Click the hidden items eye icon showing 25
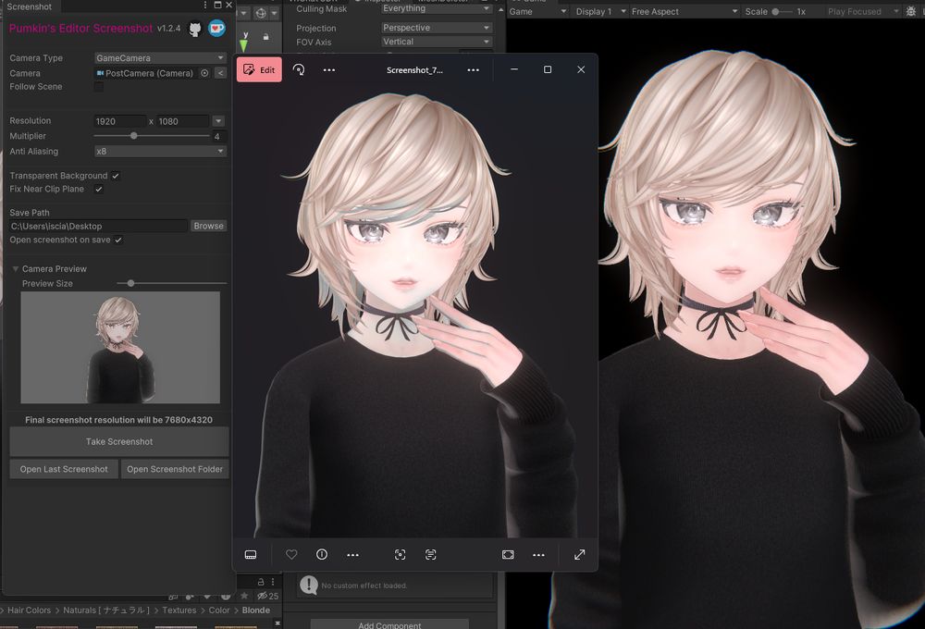This screenshot has width=925, height=629. [268, 596]
